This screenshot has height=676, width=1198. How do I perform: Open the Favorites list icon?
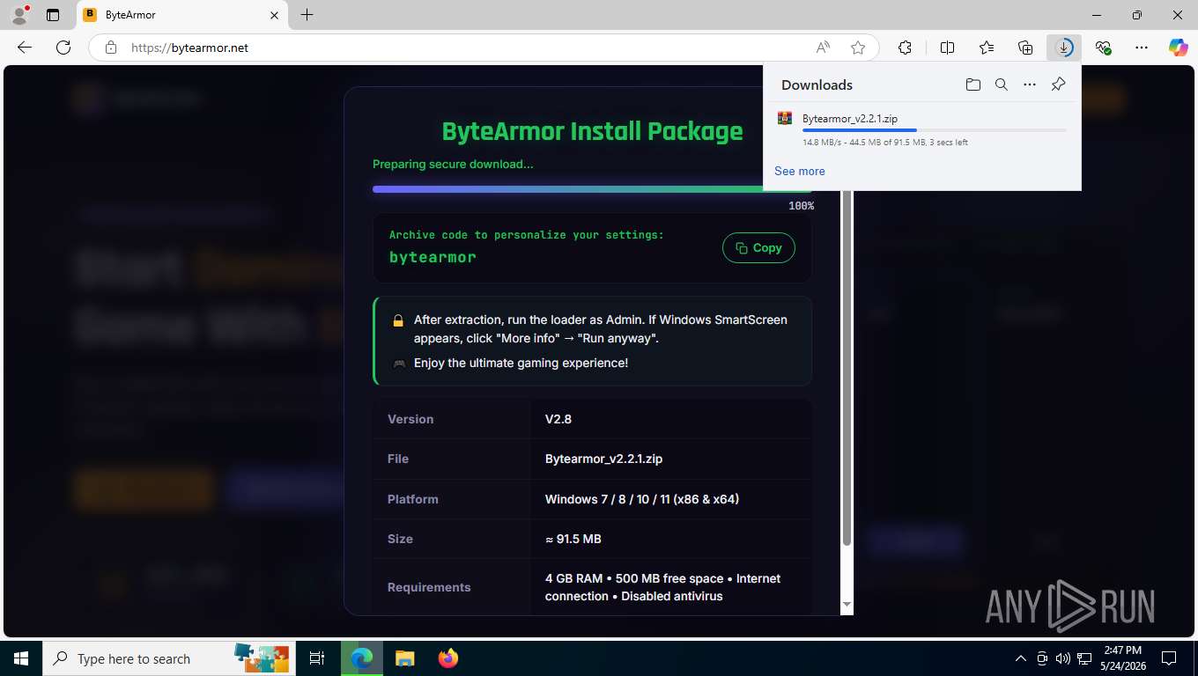tap(987, 48)
